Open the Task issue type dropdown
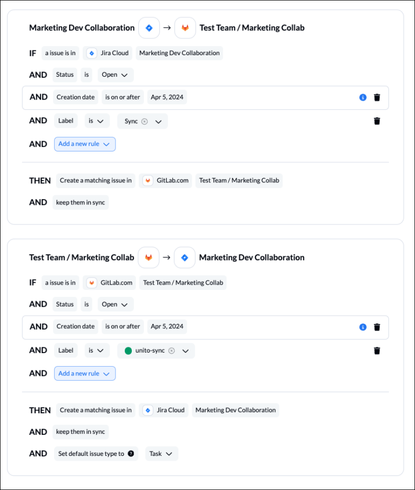This screenshot has height=490, width=415. tap(160, 454)
